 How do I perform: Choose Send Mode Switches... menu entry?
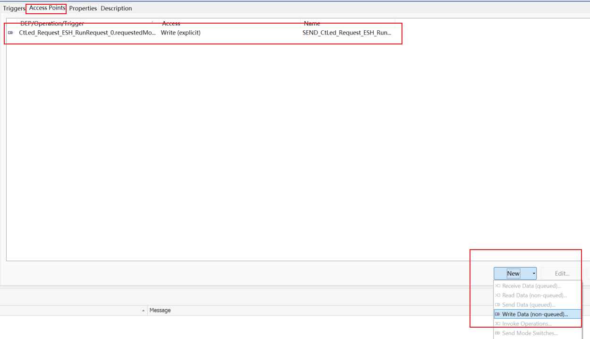pos(538,333)
